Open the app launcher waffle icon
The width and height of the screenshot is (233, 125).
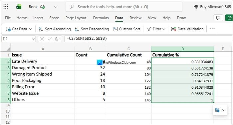tap(6, 7)
